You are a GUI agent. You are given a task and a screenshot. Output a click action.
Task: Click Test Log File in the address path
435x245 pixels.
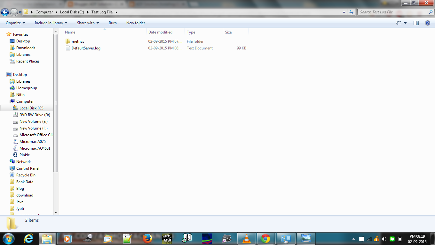point(102,12)
